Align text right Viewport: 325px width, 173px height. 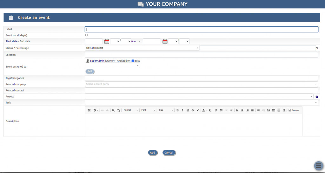pyautogui.click(x=247, y=110)
